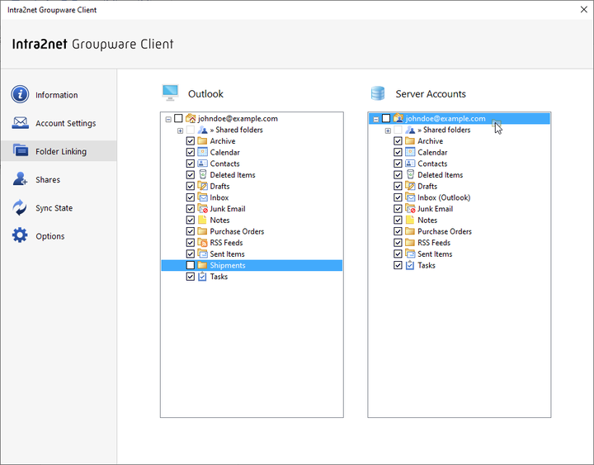The height and width of the screenshot is (465, 594).
Task: Uncheck the Outlook Archive checkbox
Action: (x=191, y=141)
